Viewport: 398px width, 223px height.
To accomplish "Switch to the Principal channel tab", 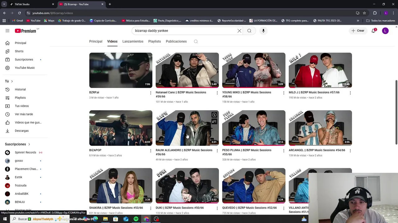I will pos(96,42).
